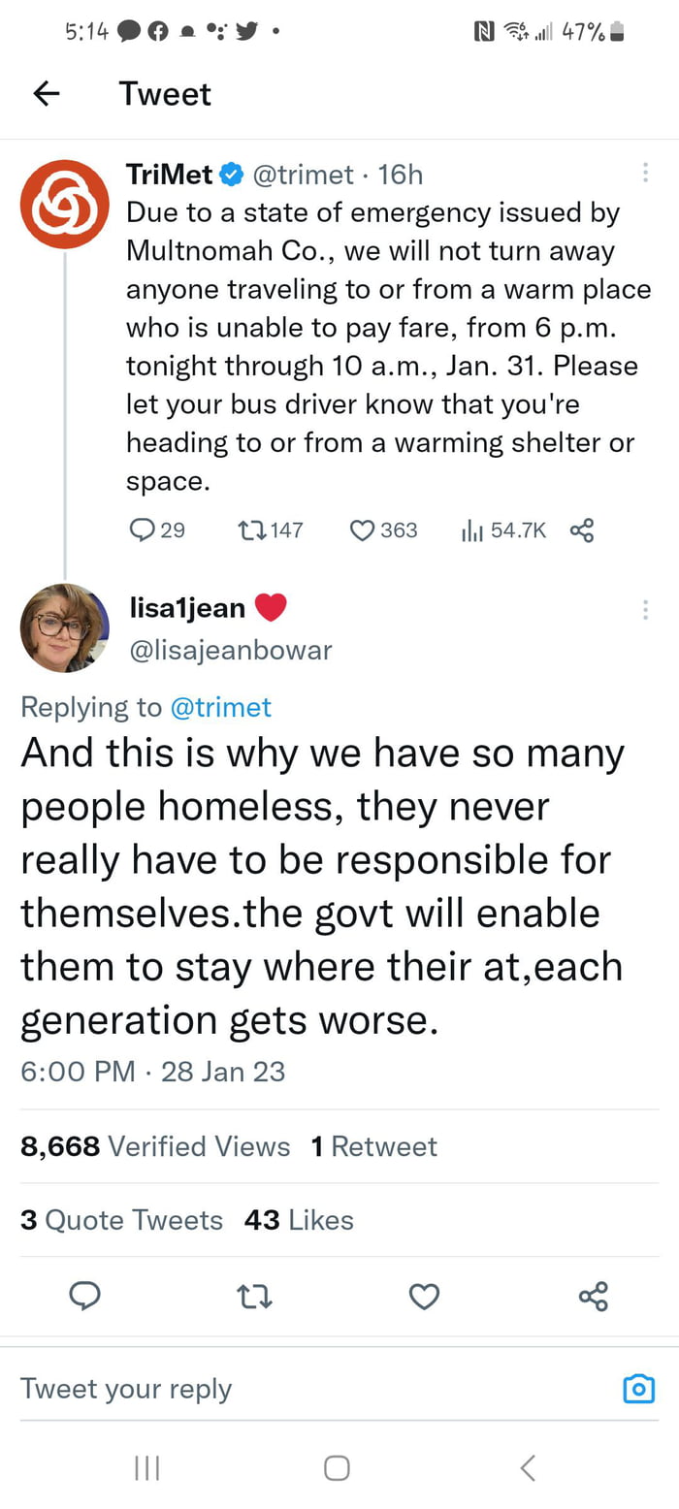Open the retweet options for lisa1jean's tweet
The width and height of the screenshot is (679, 1509).
coord(254,1297)
